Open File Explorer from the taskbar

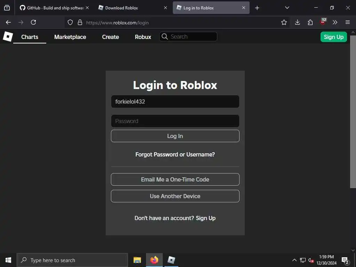coord(137,260)
